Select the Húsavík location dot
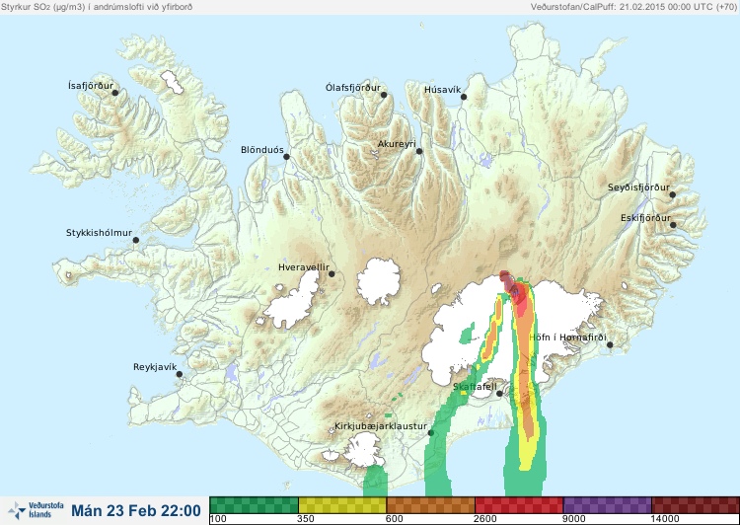Image resolution: width=740 pixels, height=525 pixels. click(464, 97)
